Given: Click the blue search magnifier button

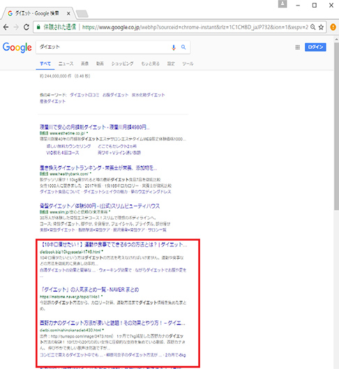Looking at the screenshot, I should click(183, 47).
